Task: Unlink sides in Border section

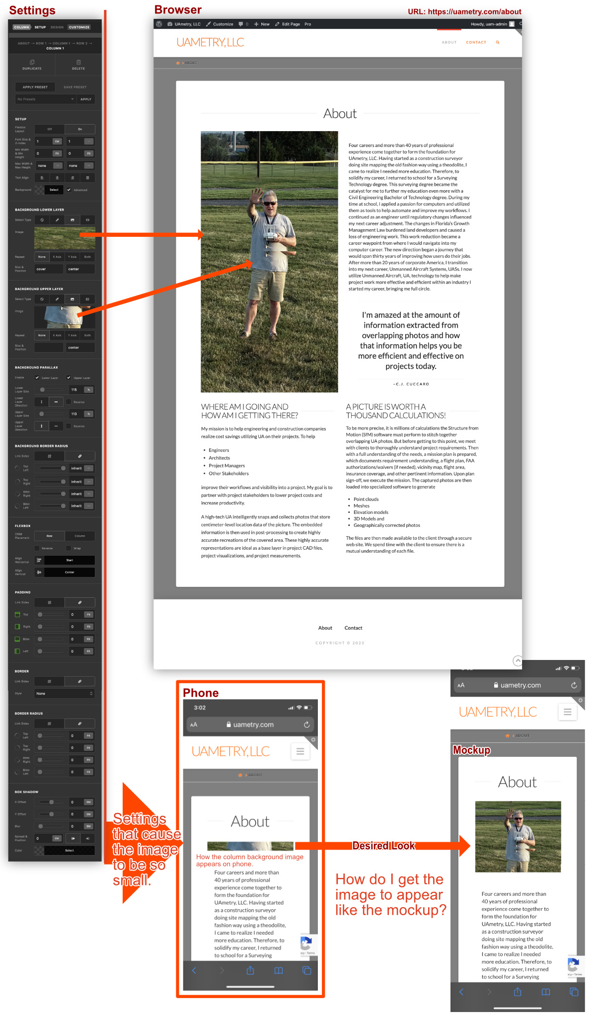Action: click(49, 681)
